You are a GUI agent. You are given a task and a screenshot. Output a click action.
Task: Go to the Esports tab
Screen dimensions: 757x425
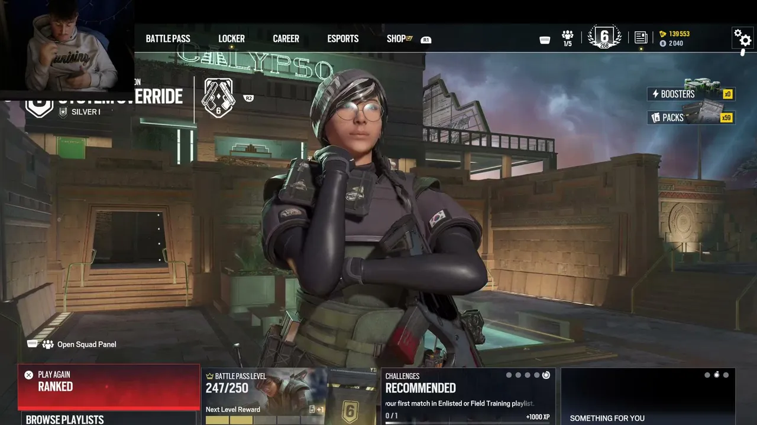343,38
